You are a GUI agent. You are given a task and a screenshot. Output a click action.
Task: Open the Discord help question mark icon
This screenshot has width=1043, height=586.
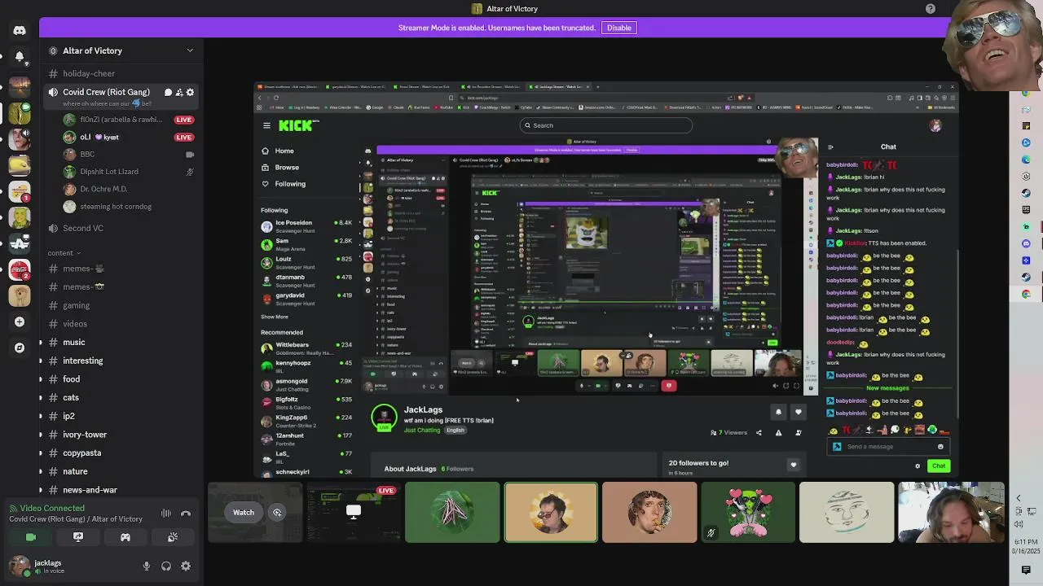(931, 9)
